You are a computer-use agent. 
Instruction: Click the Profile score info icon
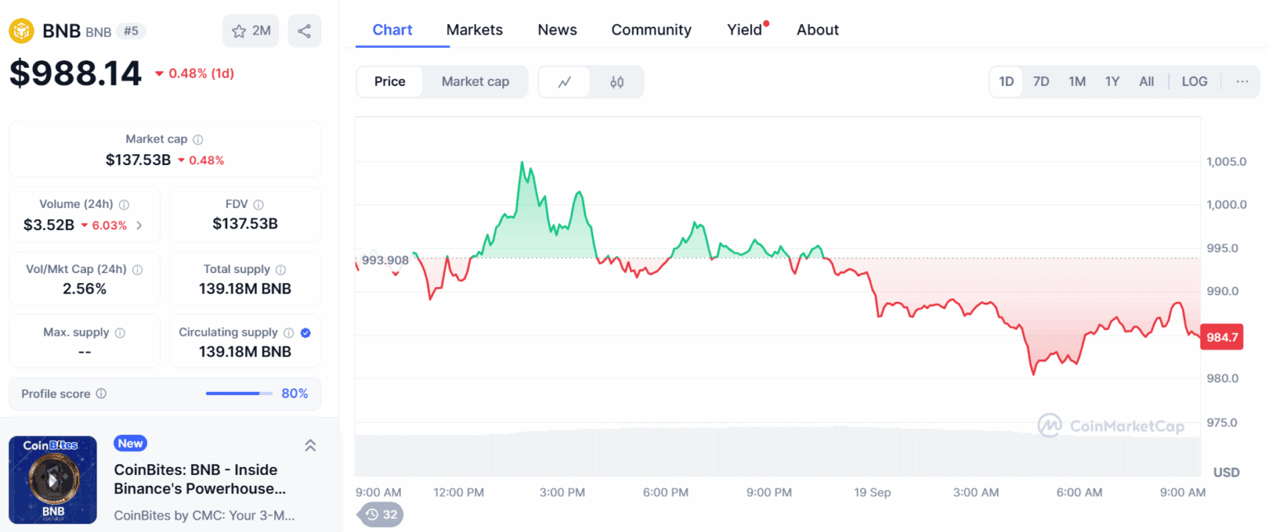click(101, 393)
